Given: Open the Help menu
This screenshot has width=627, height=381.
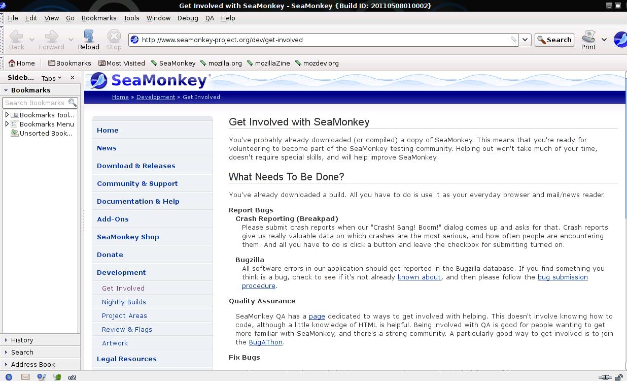Looking at the screenshot, I should pyautogui.click(x=228, y=18).
